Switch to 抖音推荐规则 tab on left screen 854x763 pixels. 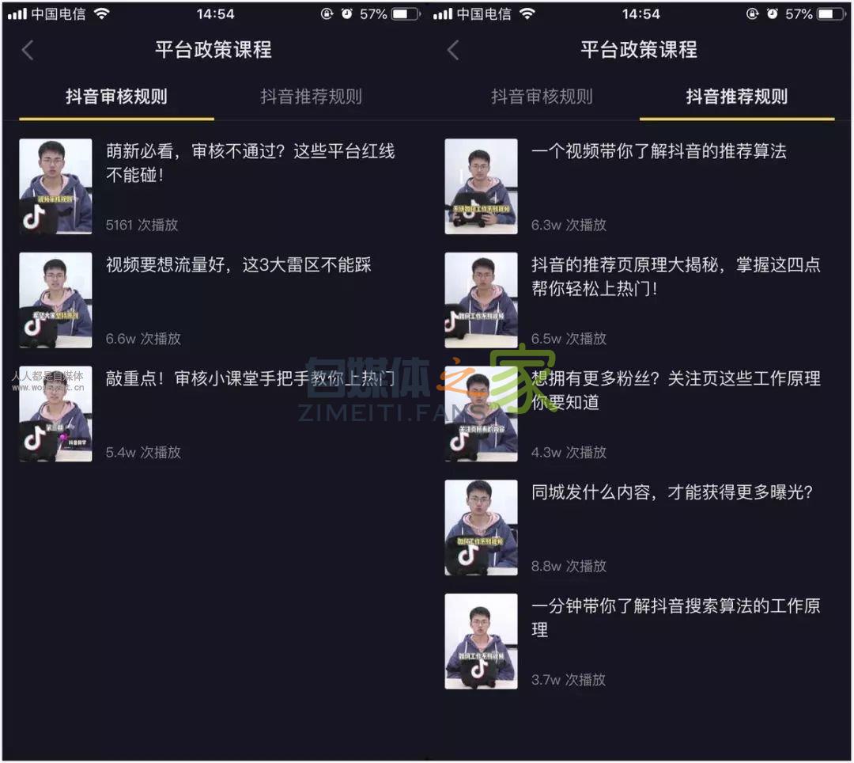pos(311,97)
